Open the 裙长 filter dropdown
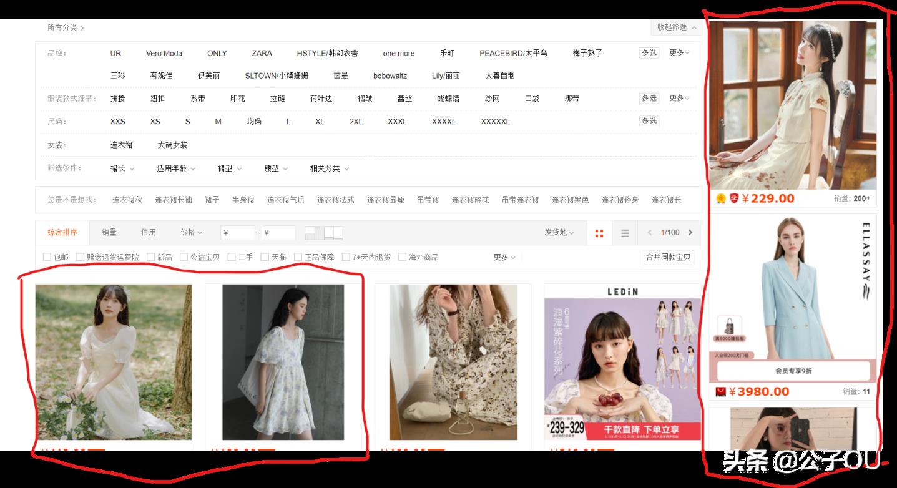This screenshot has height=488, width=897. tap(122, 168)
